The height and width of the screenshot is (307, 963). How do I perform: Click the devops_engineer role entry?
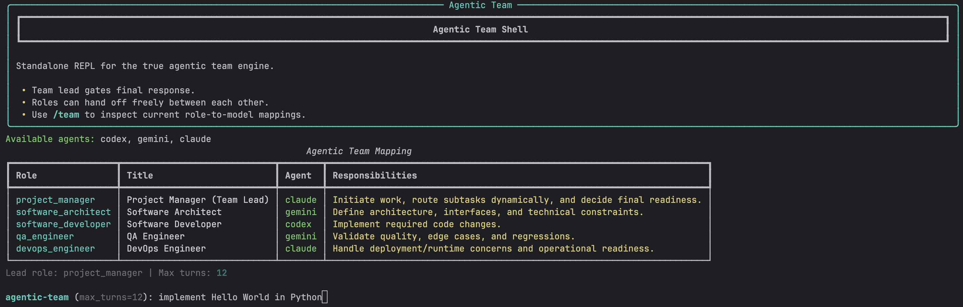[x=55, y=249]
